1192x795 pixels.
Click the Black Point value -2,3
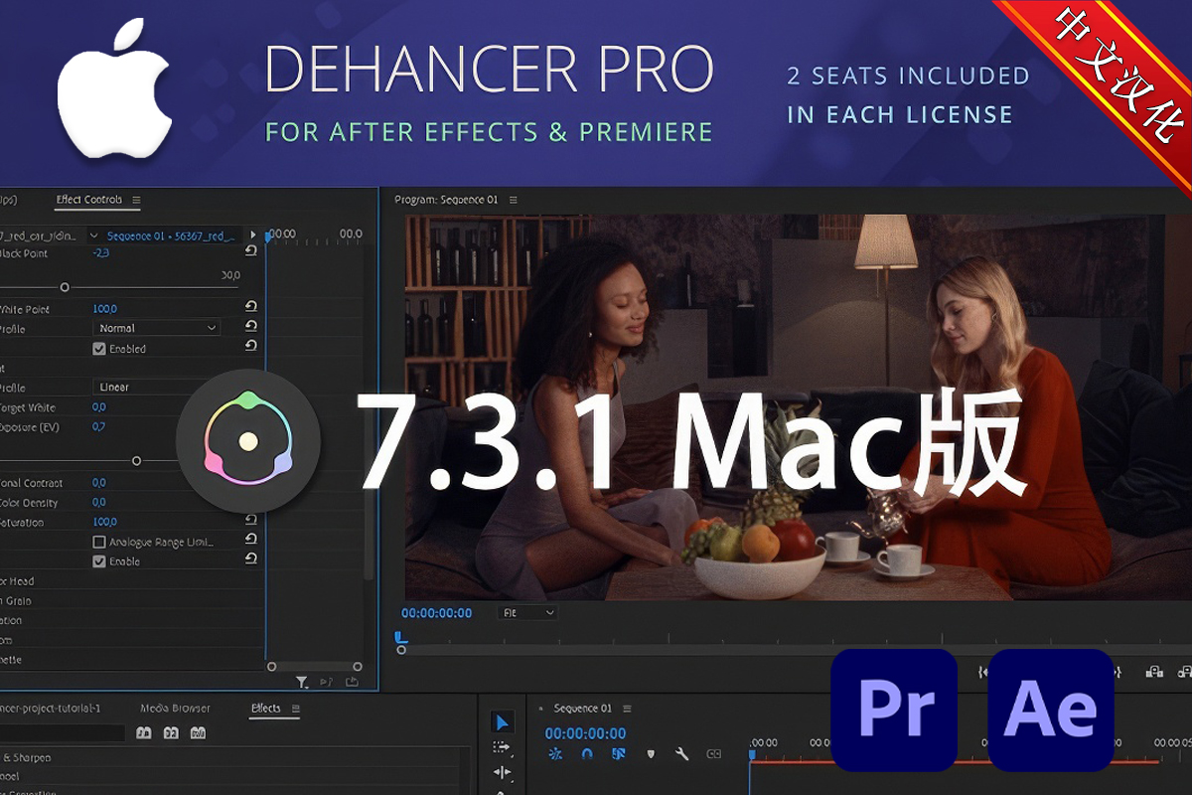pyautogui.click(x=100, y=253)
